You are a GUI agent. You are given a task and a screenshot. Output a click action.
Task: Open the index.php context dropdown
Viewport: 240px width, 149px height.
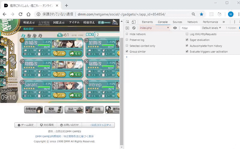point(154,28)
